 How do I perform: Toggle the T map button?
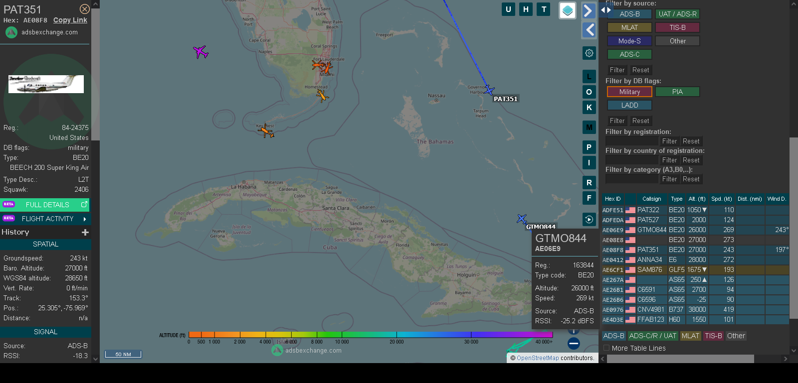(544, 9)
